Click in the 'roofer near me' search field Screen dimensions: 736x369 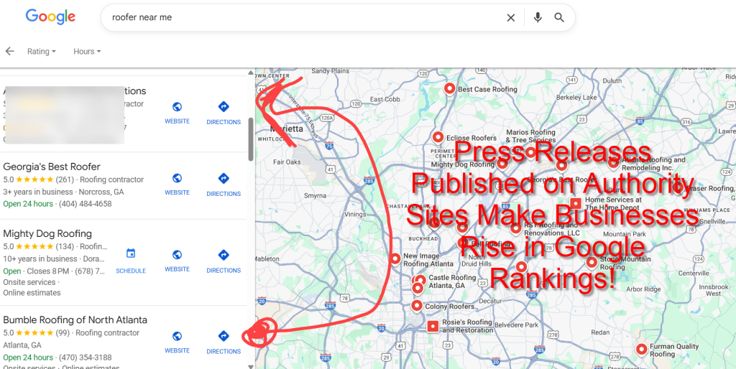(x=302, y=18)
